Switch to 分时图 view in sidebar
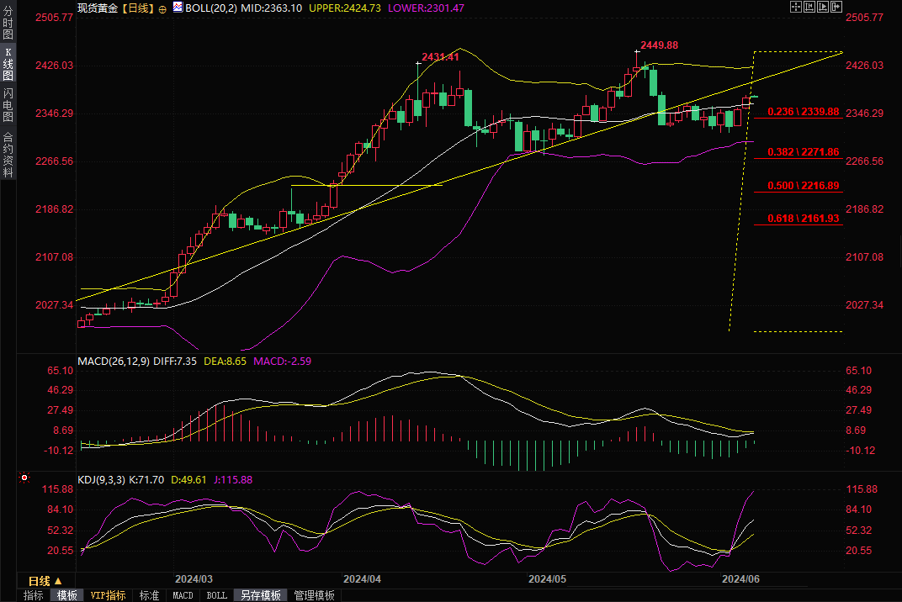 pyautogui.click(x=8, y=24)
